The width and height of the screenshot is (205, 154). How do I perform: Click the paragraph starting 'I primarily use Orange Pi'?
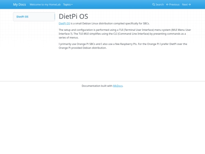[123, 46]
